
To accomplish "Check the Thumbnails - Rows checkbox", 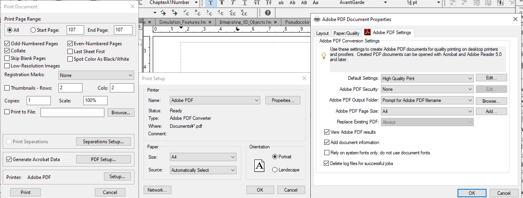I will pyautogui.click(x=7, y=88).
